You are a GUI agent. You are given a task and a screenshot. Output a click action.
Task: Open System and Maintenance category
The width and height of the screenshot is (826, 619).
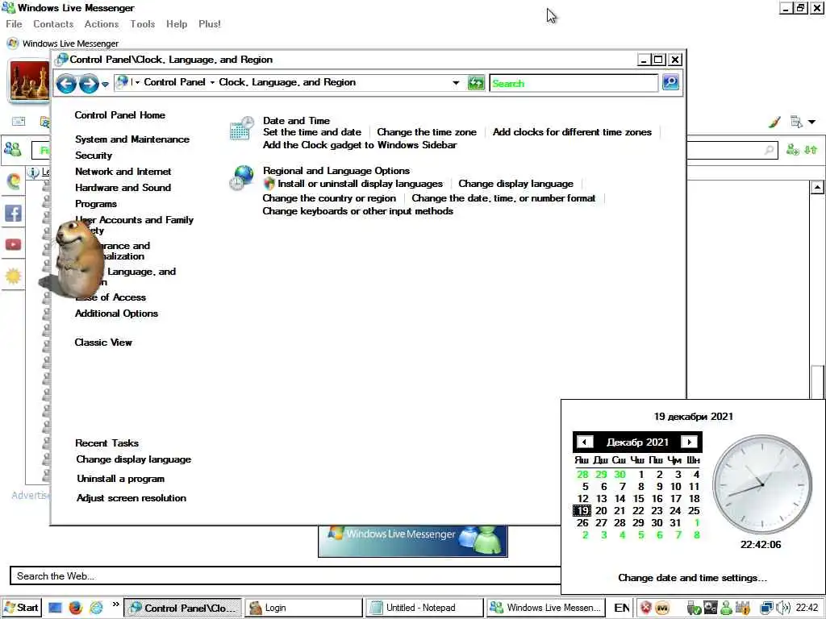pos(131,139)
